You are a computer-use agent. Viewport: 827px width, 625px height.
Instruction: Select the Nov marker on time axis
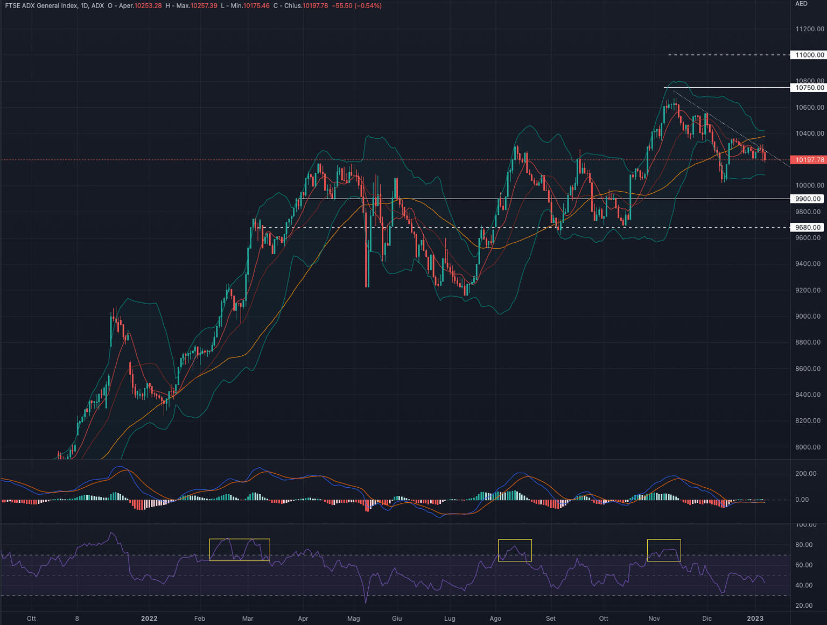click(x=654, y=619)
